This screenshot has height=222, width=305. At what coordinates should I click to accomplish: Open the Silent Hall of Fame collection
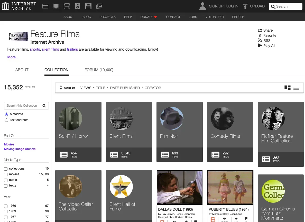click(129, 196)
